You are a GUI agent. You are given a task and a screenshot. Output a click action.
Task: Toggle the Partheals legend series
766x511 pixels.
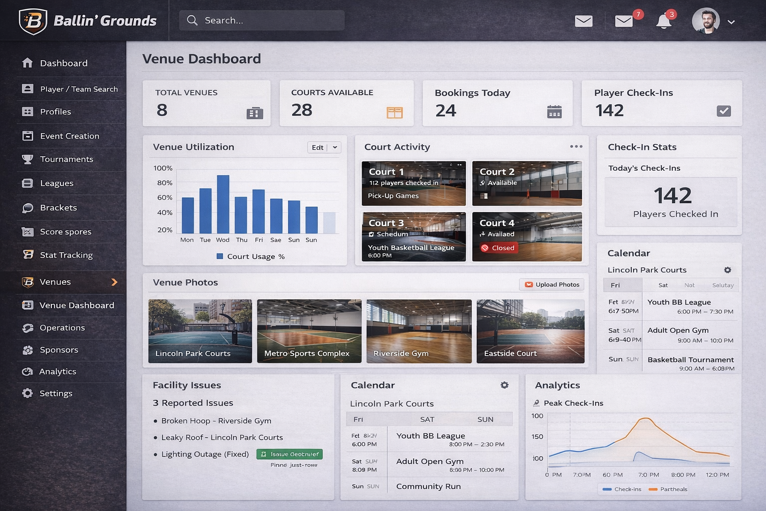point(668,489)
